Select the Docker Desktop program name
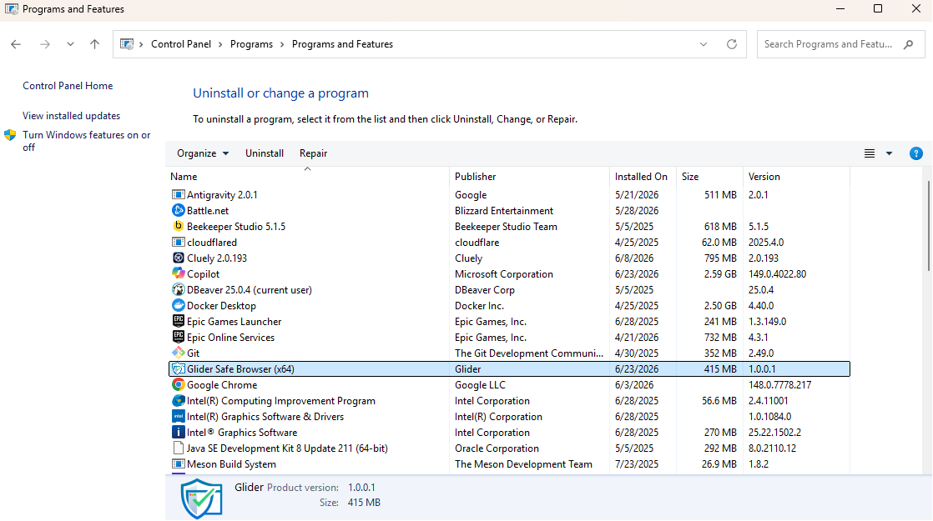933x521 pixels. 221,306
